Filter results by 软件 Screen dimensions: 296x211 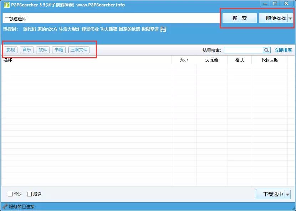[x=43, y=50]
